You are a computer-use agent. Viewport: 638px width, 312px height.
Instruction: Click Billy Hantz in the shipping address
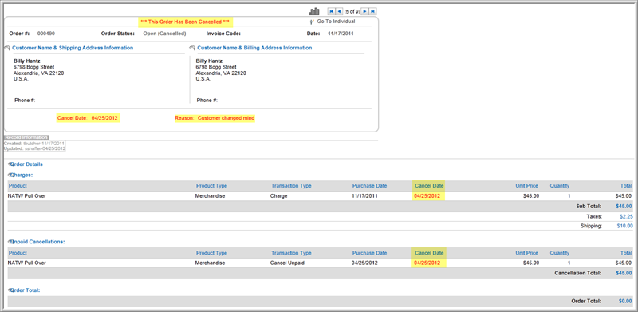coord(27,61)
